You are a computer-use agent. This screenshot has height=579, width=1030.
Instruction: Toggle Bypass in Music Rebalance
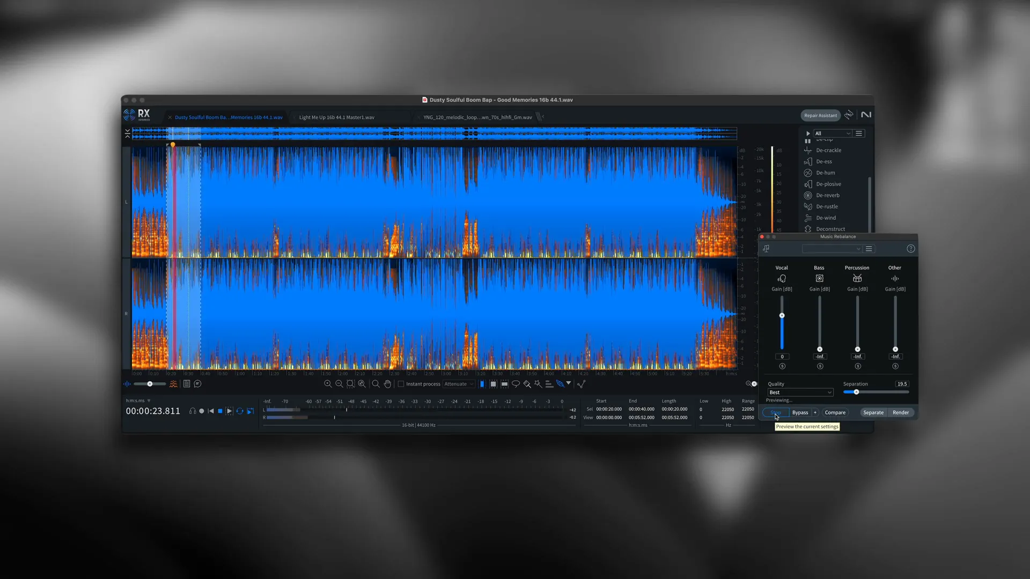800,412
